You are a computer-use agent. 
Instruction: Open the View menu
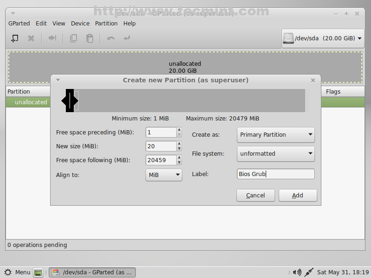click(x=59, y=24)
